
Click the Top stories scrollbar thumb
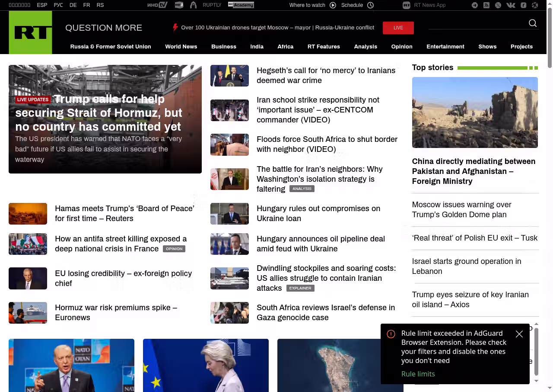coord(536,351)
